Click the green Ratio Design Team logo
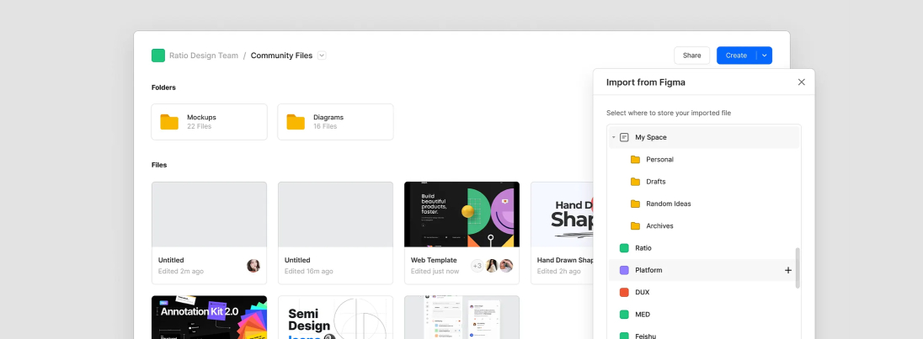The width and height of the screenshot is (923, 339). 158,56
